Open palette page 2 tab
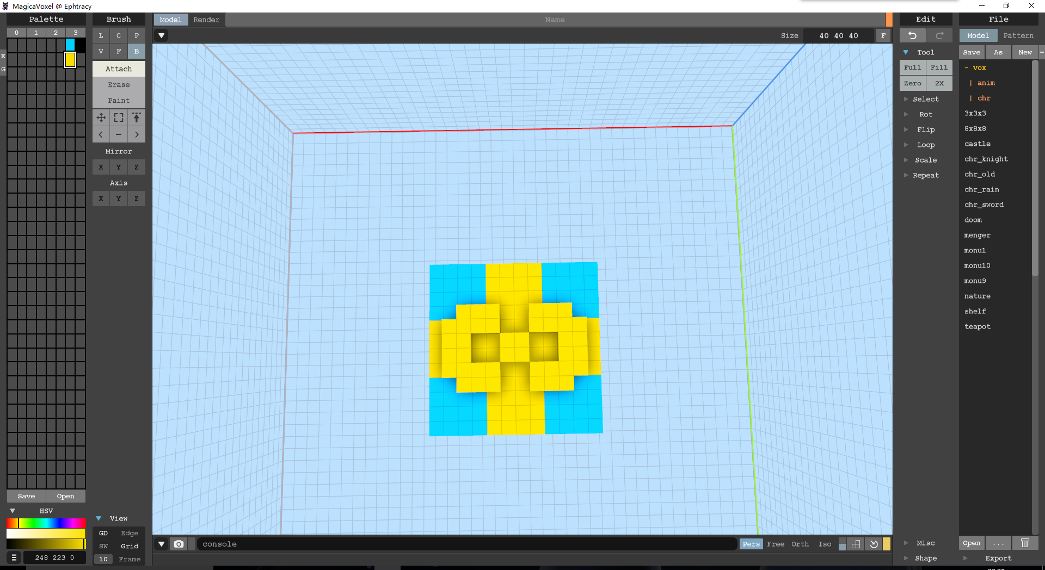Viewport: 1045px width, 570px height. (56, 33)
